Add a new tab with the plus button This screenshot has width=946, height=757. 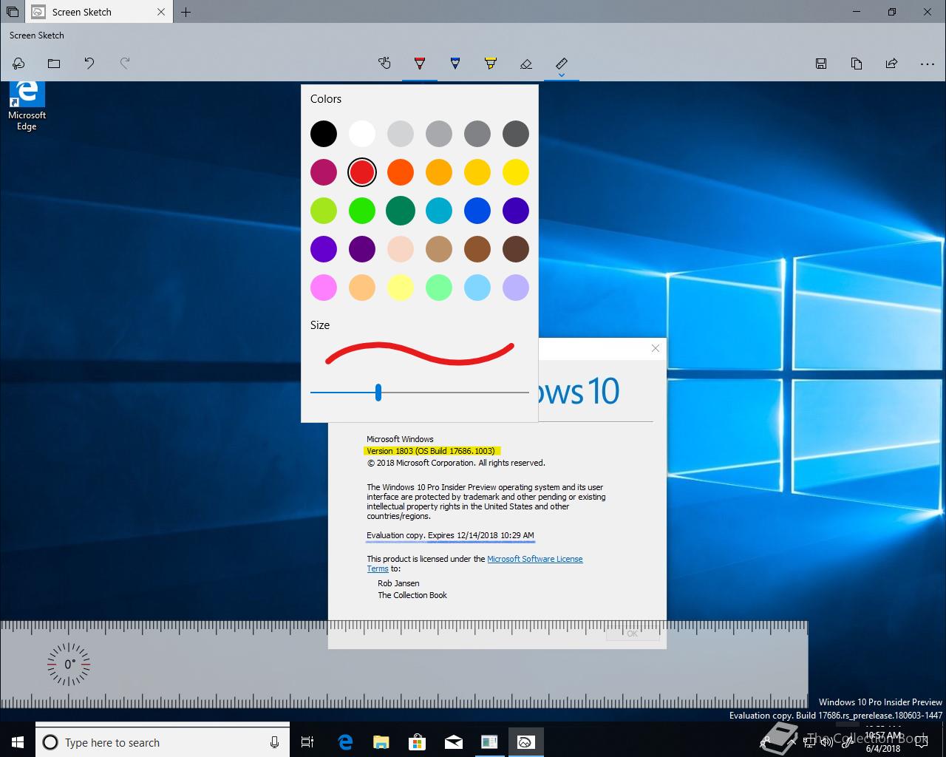point(186,12)
